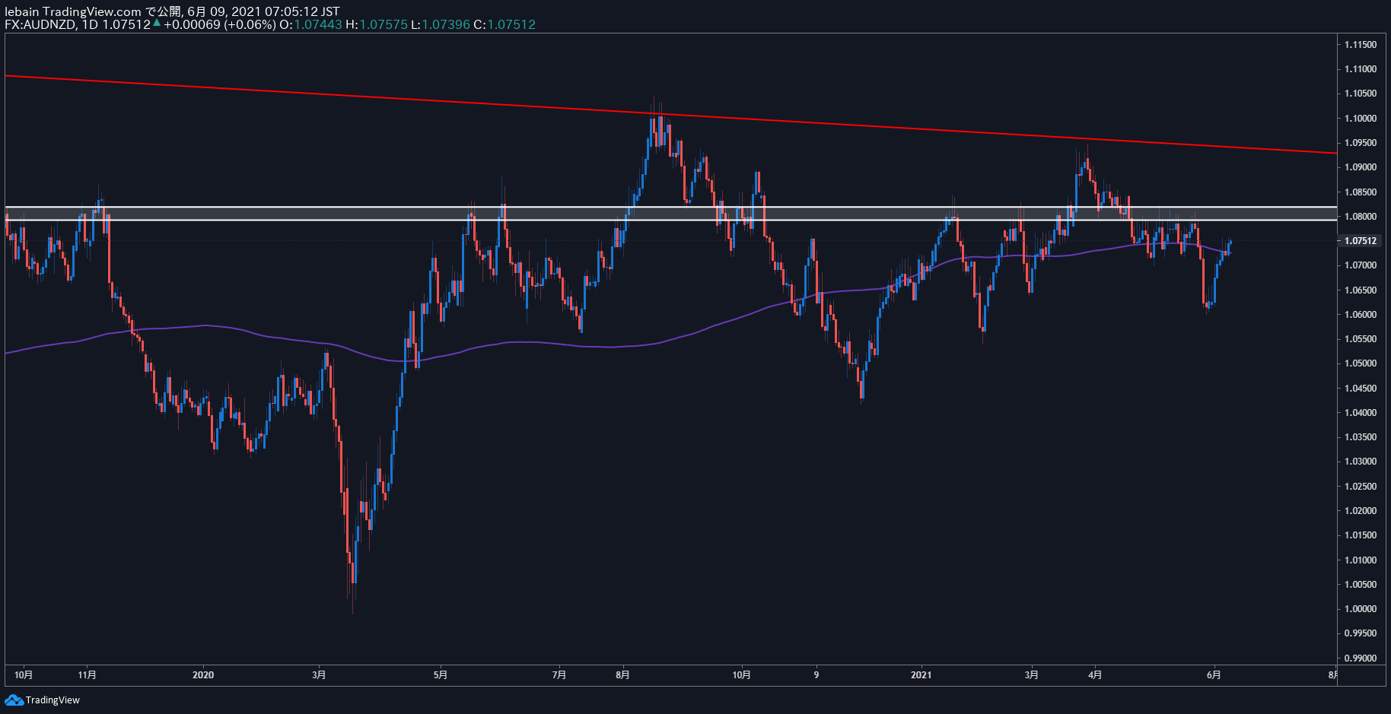Screen dimensions: 1391x714
Task: Click the 6月 time axis label
Action: point(1214,675)
